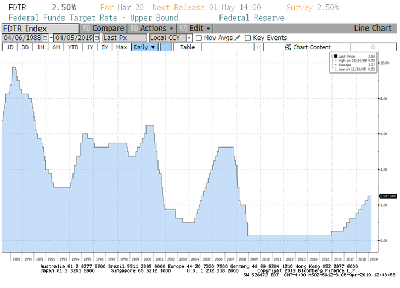The image size is (400, 288).
Task: Open the Actions dropdown menu
Action: click(x=154, y=28)
